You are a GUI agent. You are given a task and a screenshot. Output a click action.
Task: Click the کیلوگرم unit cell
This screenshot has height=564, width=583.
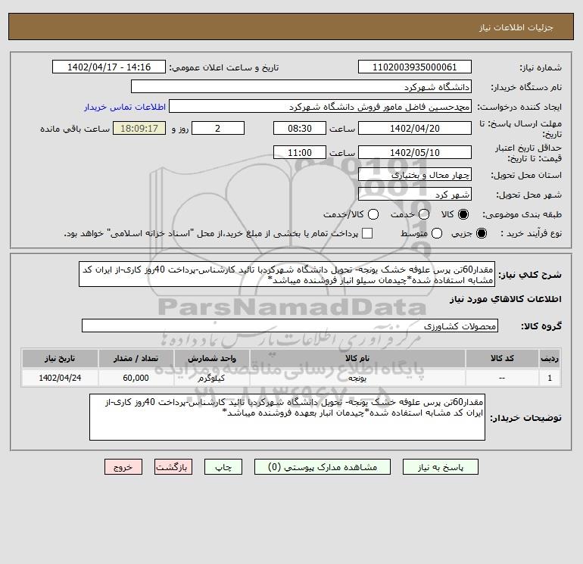coord(212,378)
